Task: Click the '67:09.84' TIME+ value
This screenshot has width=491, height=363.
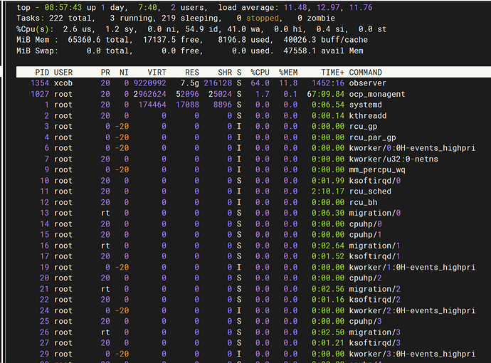Action: (x=326, y=94)
